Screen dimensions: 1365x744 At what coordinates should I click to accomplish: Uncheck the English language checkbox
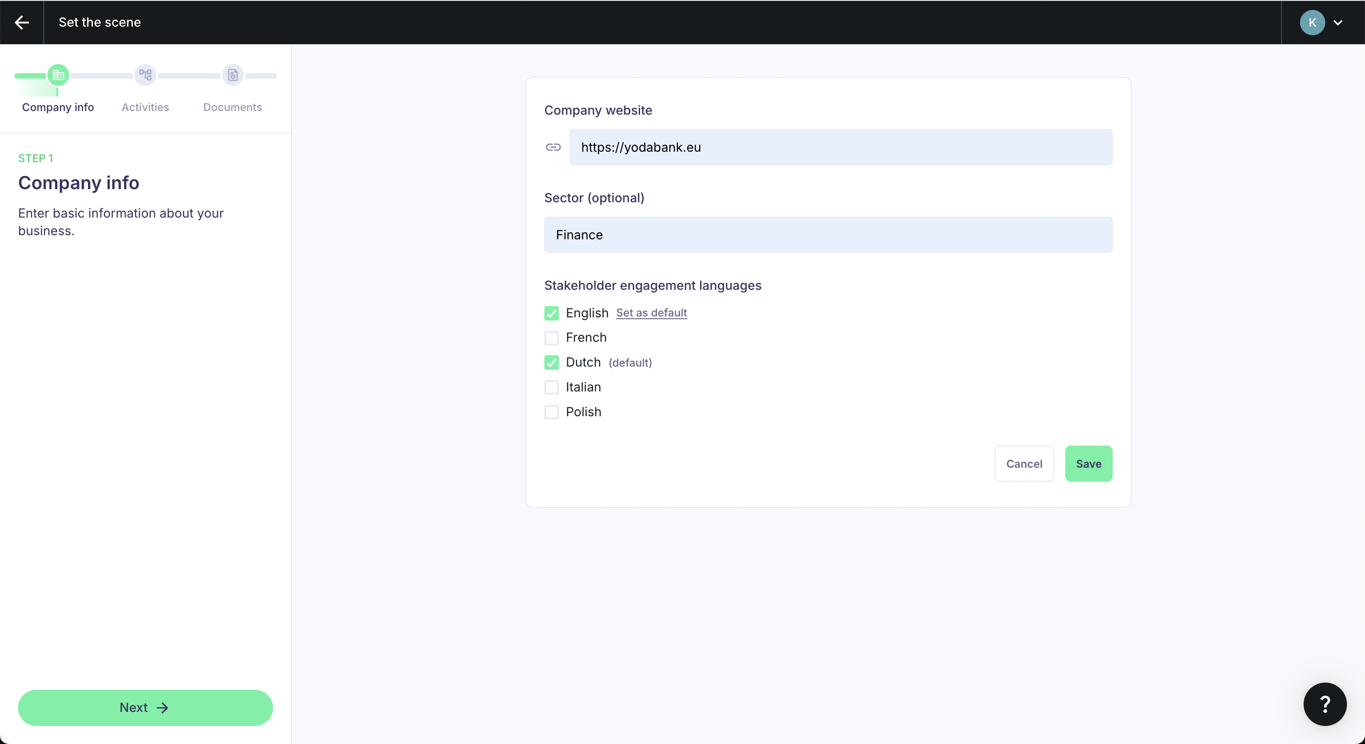[551, 313]
